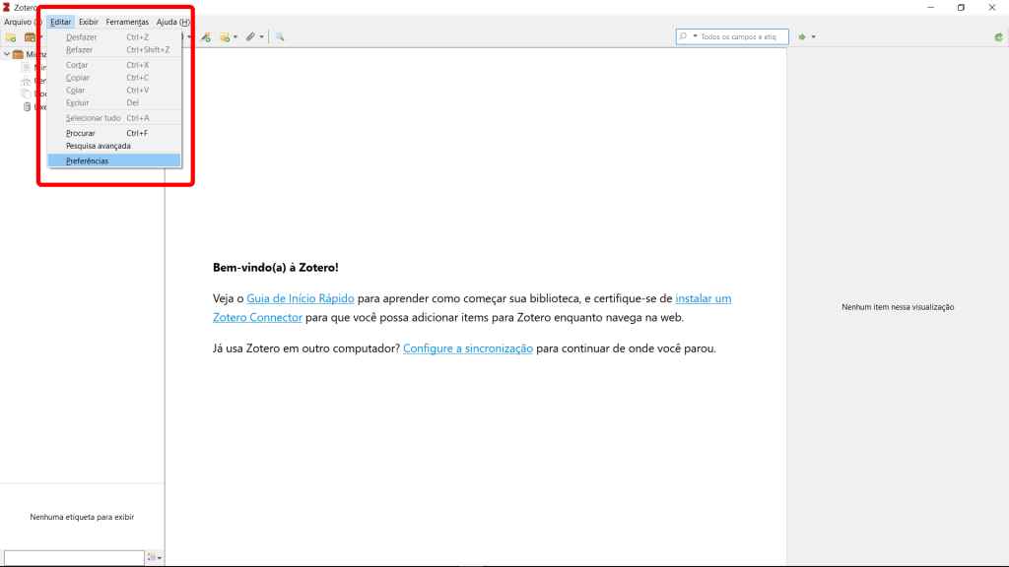This screenshot has height=567, width=1009.
Task: Choose Pesquisa avançada from the menu
Action: 98,146
